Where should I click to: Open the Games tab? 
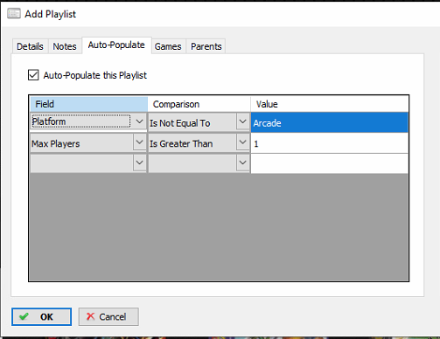[x=168, y=46]
